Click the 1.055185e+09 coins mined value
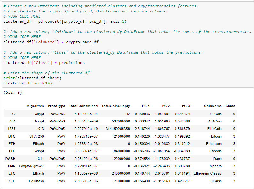 pos(86,121)
